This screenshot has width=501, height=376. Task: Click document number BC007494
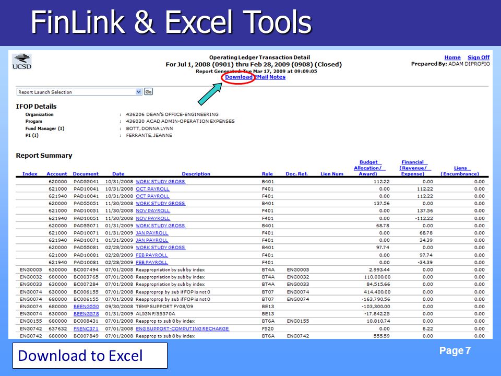(x=86, y=270)
